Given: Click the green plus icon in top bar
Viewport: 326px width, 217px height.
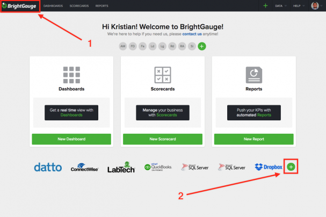Looking at the screenshot, I should tap(265, 6).
